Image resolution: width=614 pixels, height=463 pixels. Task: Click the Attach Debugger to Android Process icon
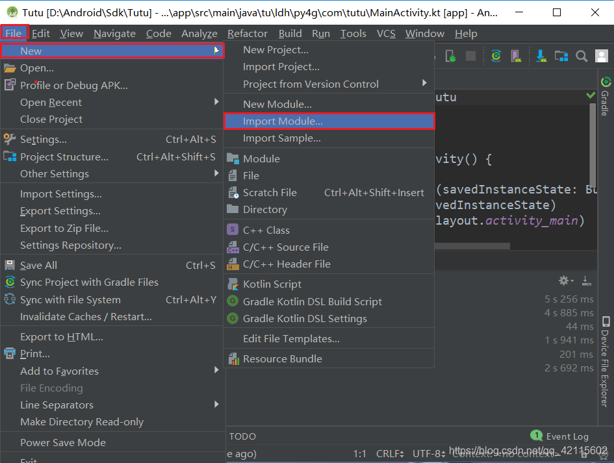[450, 56]
